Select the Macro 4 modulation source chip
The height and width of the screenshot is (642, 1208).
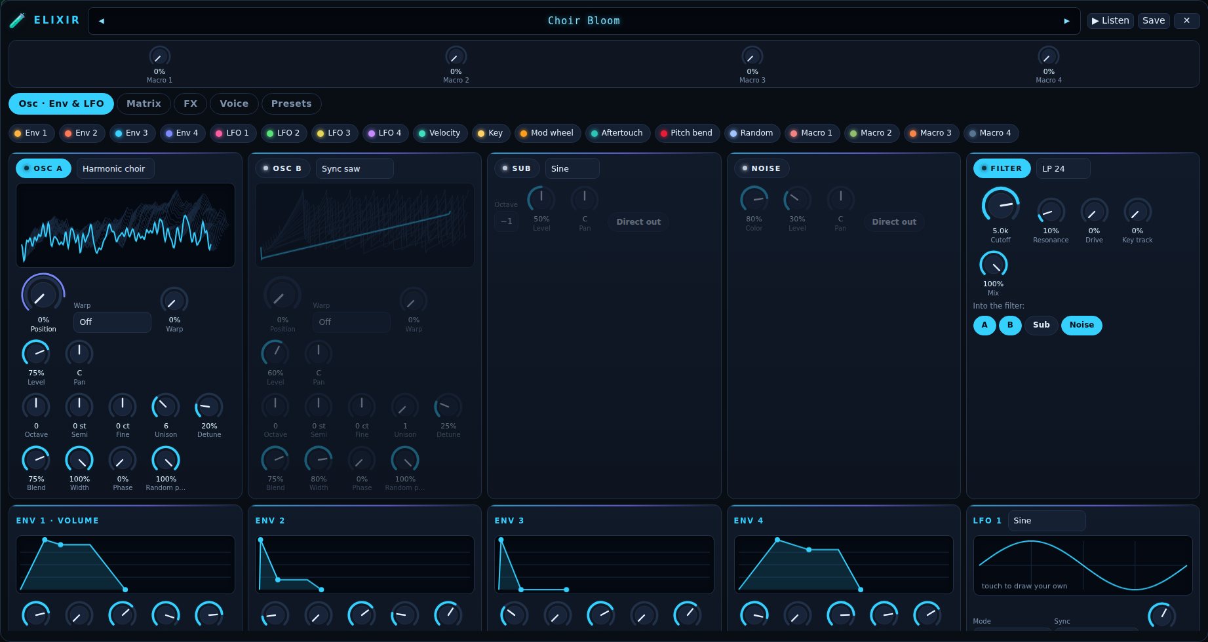(x=990, y=133)
